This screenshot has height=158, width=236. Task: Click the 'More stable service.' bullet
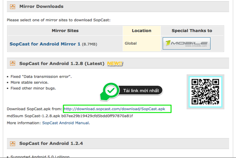coord(29,82)
